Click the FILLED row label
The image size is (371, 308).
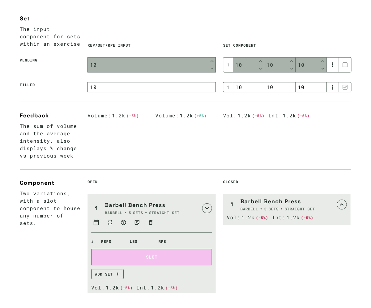tap(28, 85)
